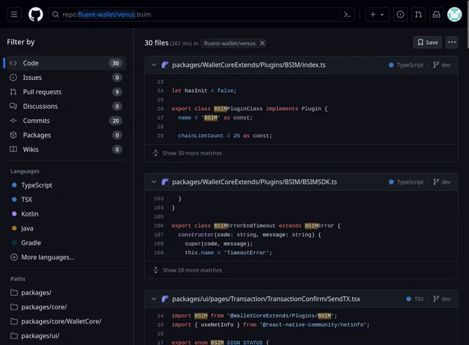Filter by Issues results
The width and height of the screenshot is (469, 345).
pos(66,77)
